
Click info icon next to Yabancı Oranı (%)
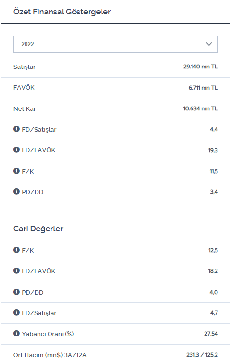pyautogui.click(x=16, y=334)
